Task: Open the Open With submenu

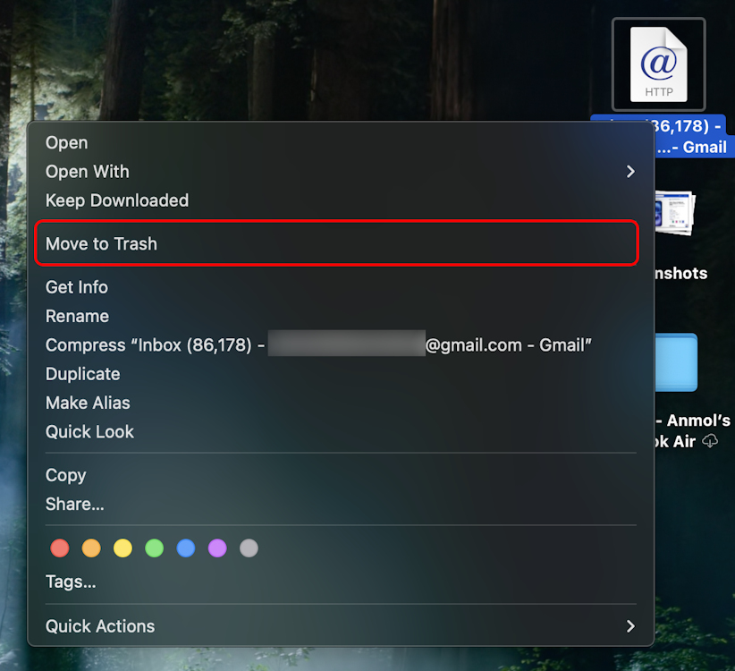Action: (x=341, y=172)
